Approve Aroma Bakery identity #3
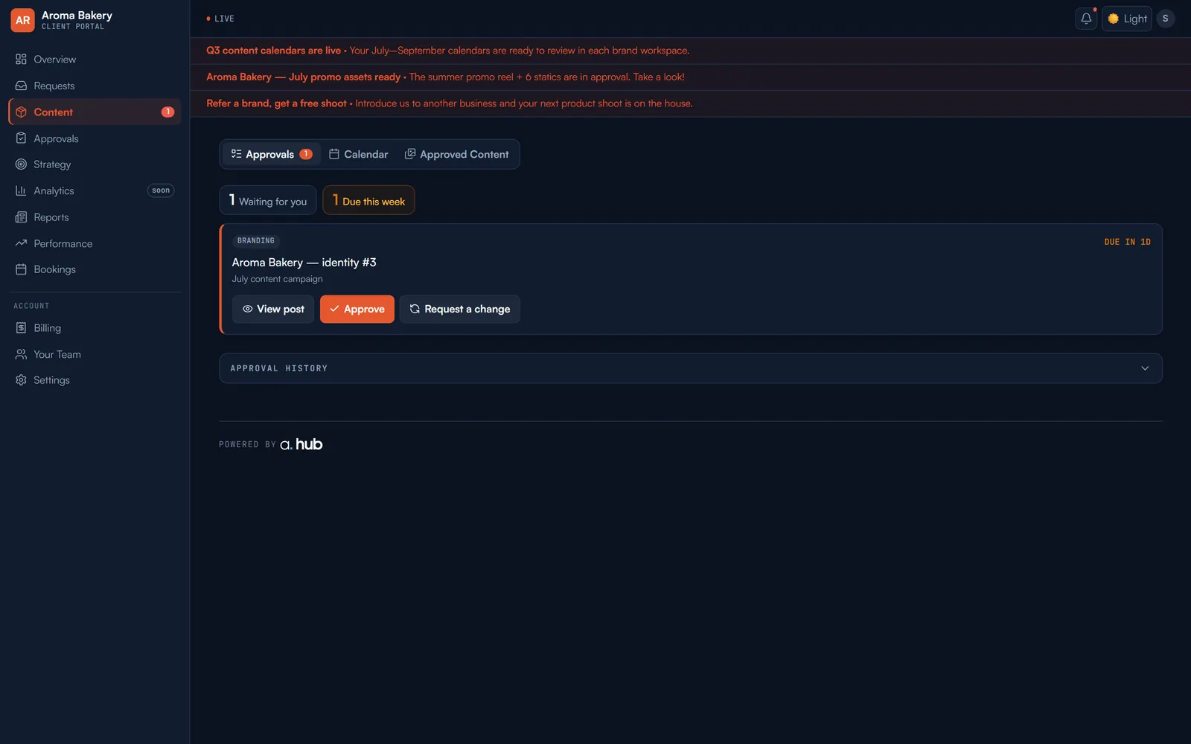Image resolution: width=1191 pixels, height=744 pixels. [x=357, y=310]
